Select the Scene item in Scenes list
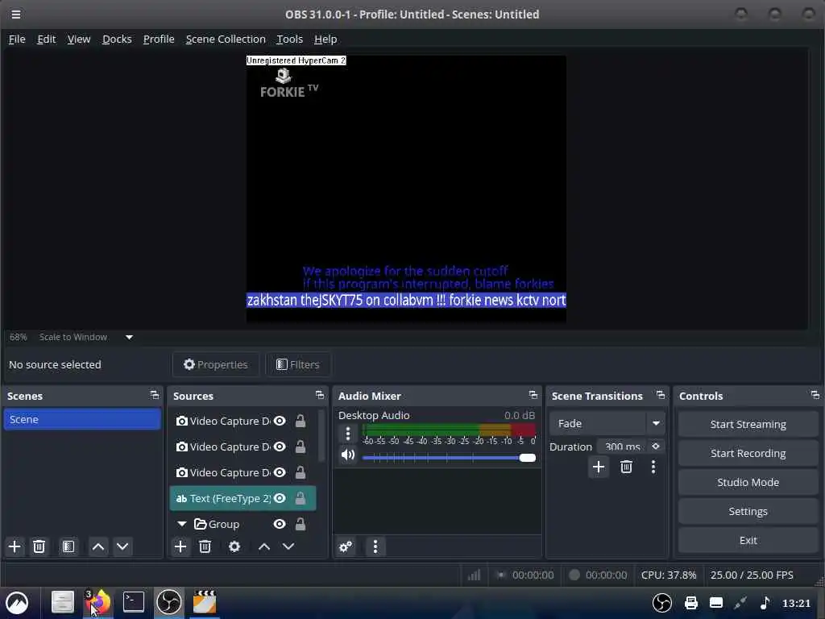The height and width of the screenshot is (619, 825). tap(82, 419)
